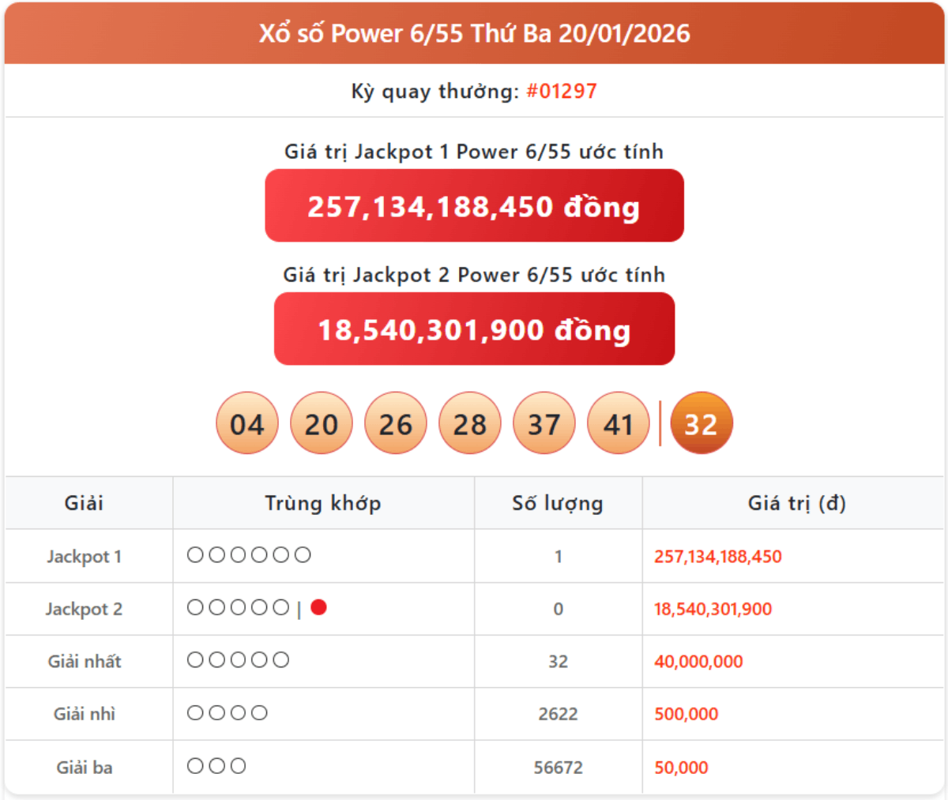Click the Jackpot 2 value banner 18,540,301,900 đồng
Screen dimensions: 948x800
pos(474,329)
